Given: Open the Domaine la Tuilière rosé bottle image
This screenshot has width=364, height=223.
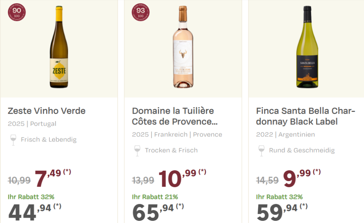Looking at the screenshot, I should (x=183, y=47).
